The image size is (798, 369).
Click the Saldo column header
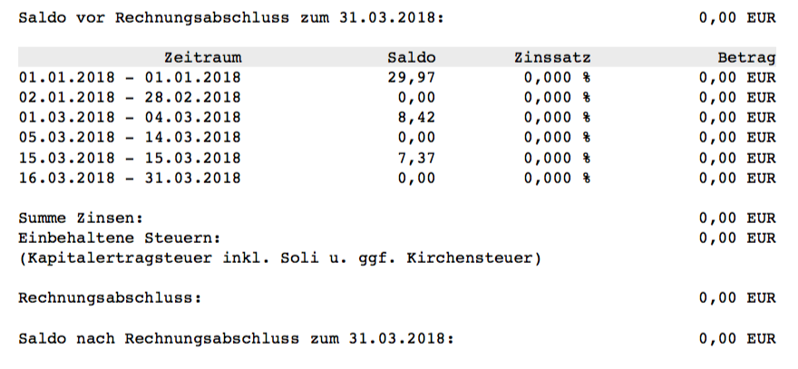click(411, 57)
